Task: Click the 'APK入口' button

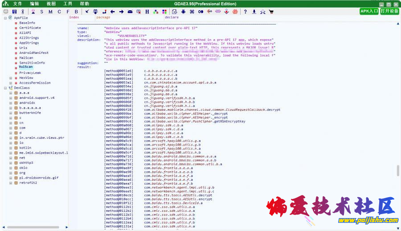Action: (x=369, y=11)
